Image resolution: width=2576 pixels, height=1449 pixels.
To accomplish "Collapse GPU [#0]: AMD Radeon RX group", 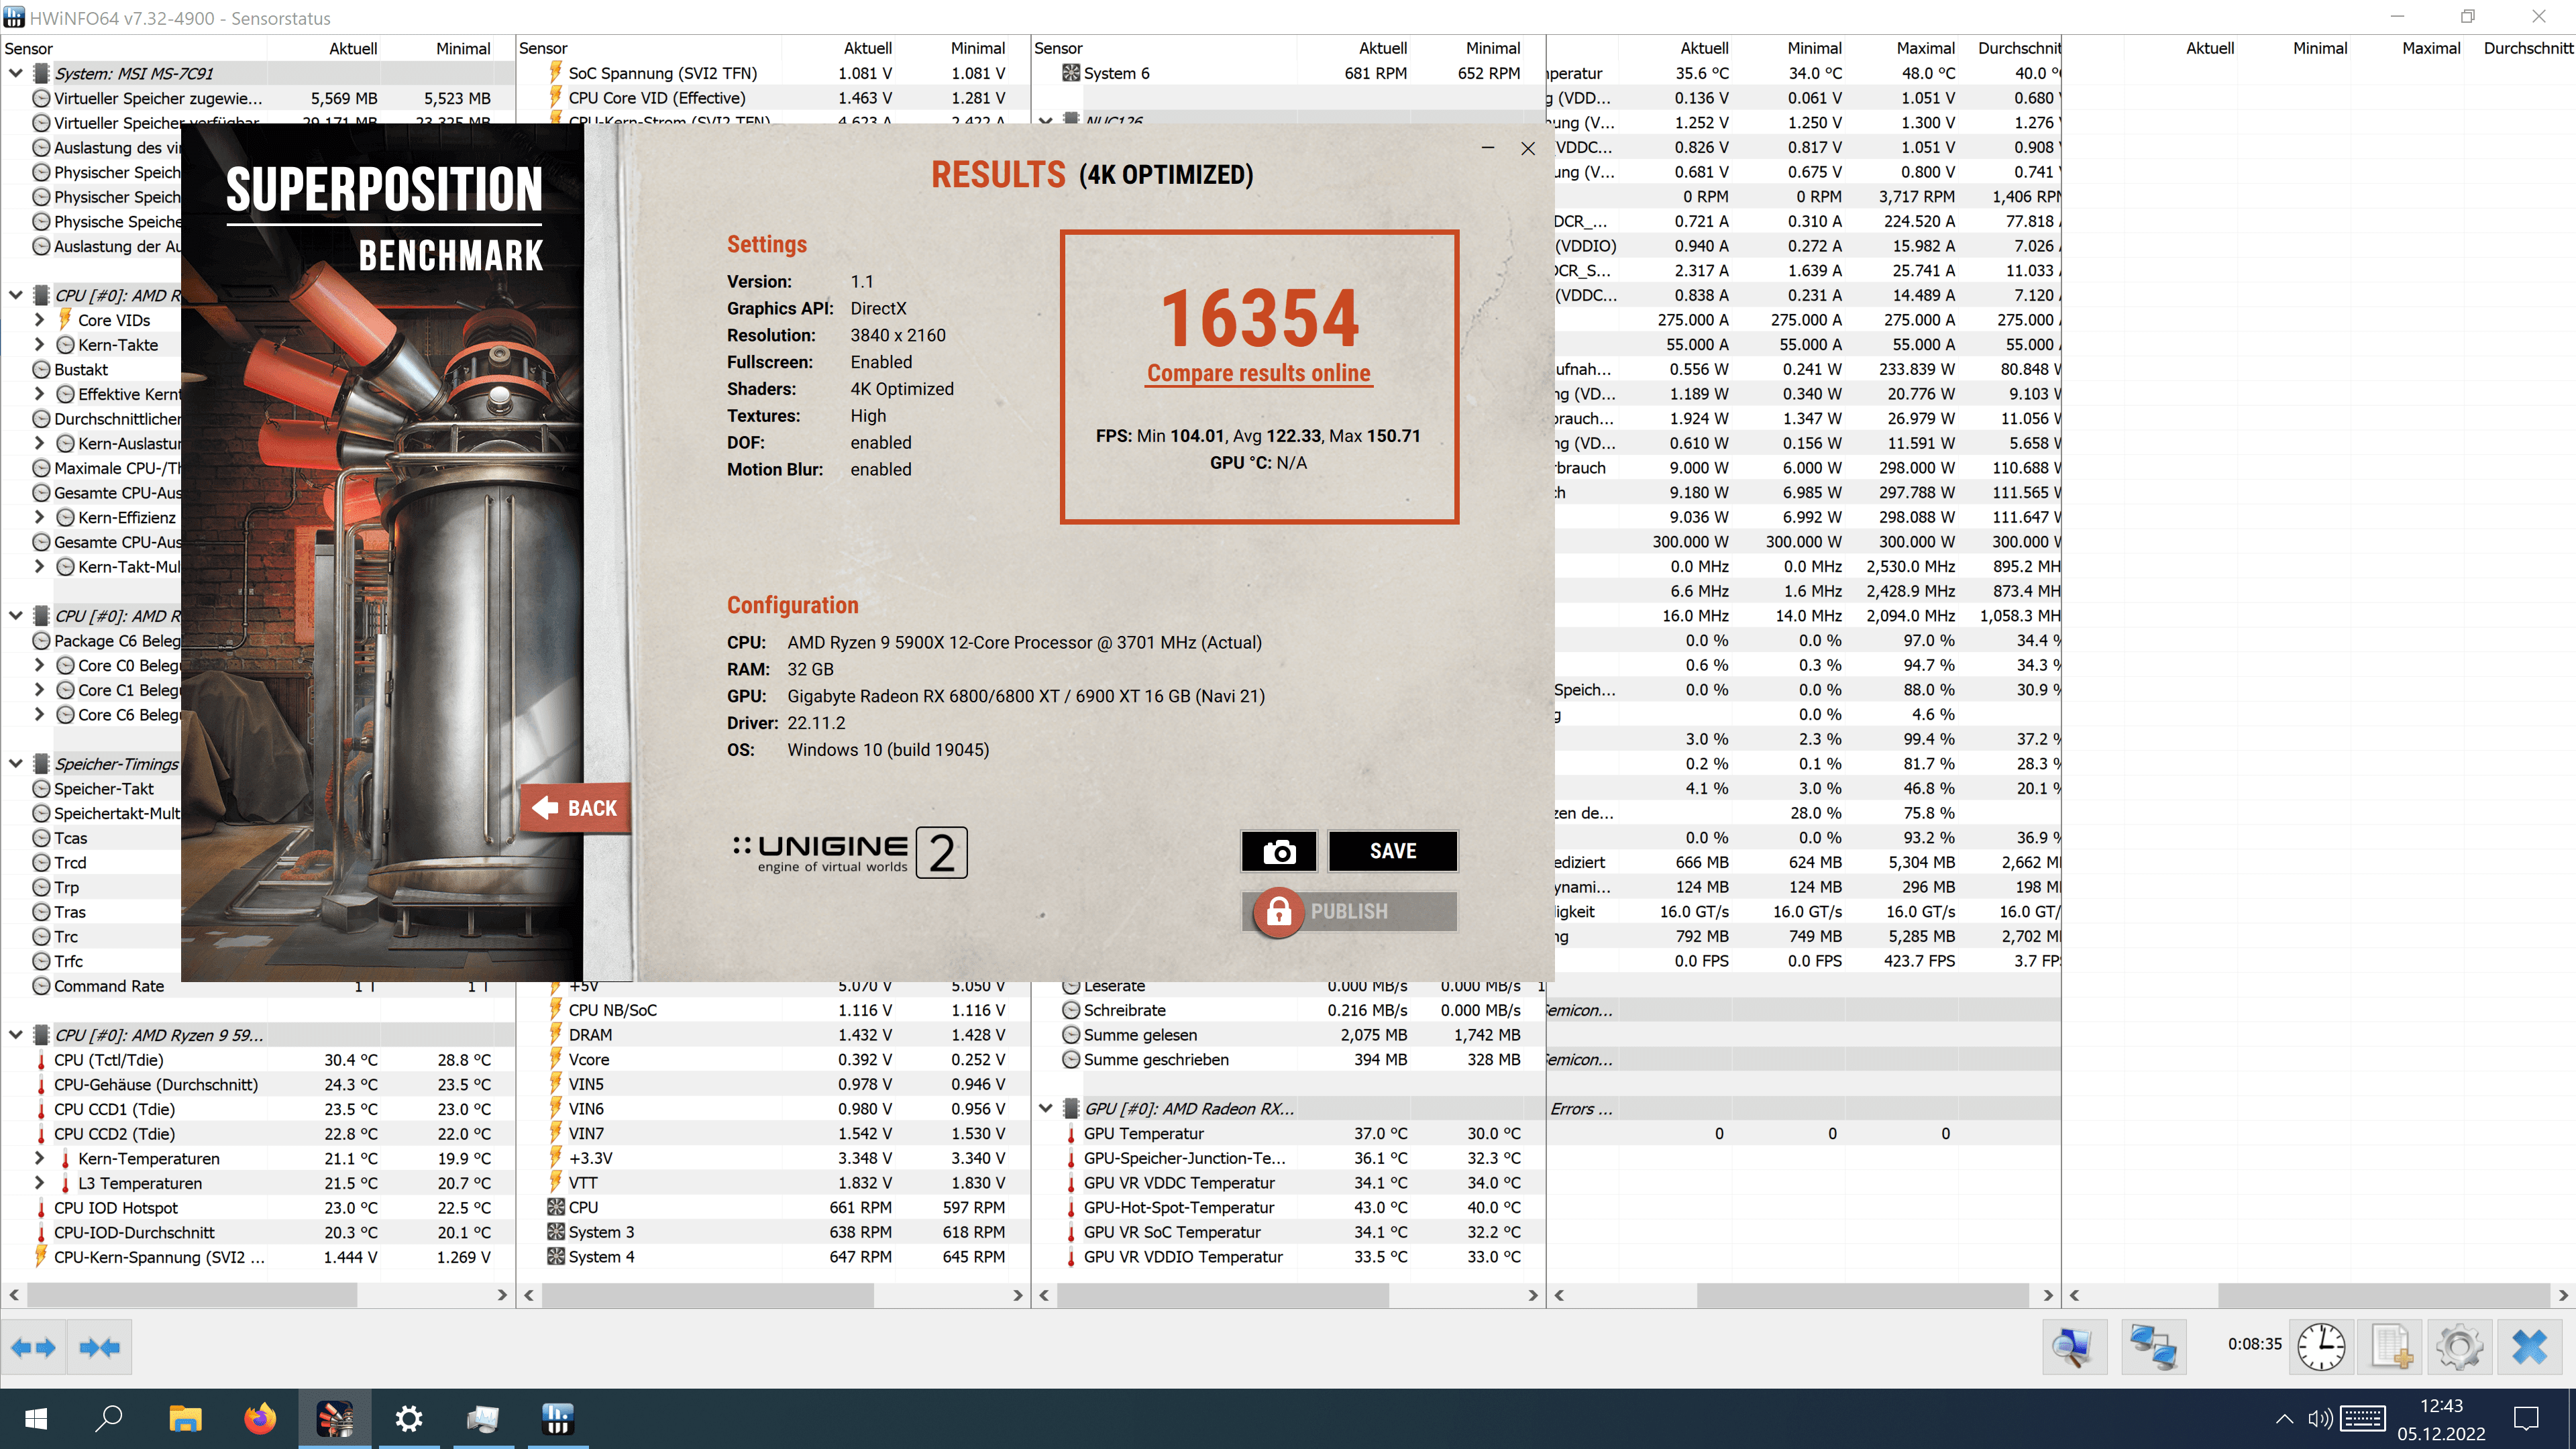I will [1046, 1108].
